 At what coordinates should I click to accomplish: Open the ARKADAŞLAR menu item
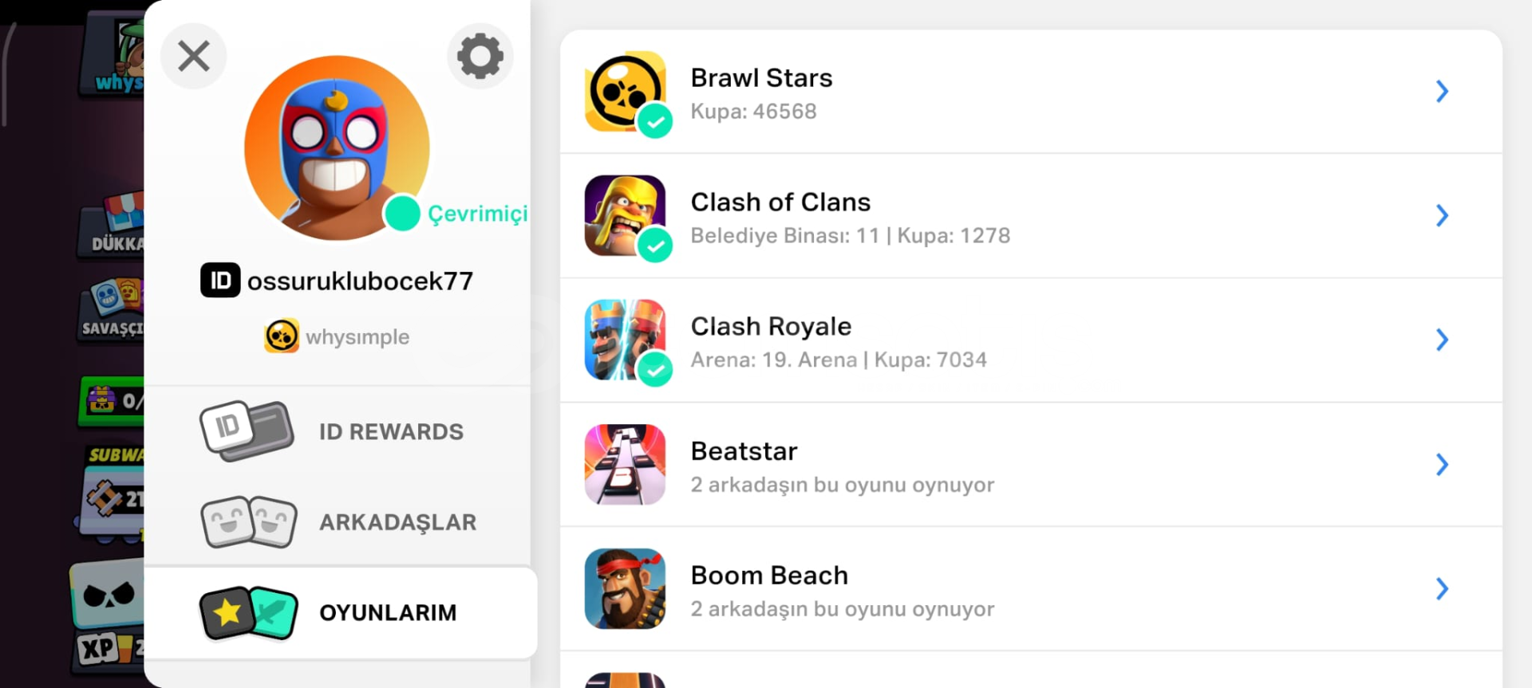(x=338, y=522)
